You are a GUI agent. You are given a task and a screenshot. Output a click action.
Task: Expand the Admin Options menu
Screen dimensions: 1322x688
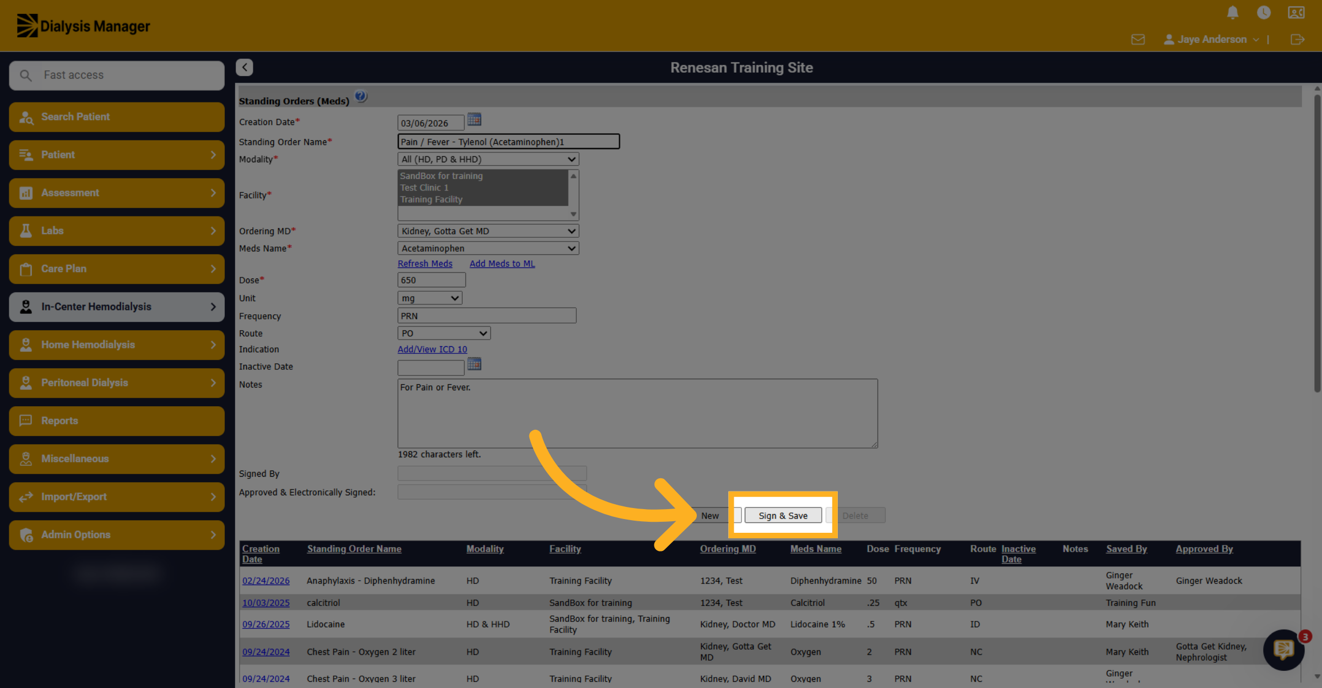(117, 534)
